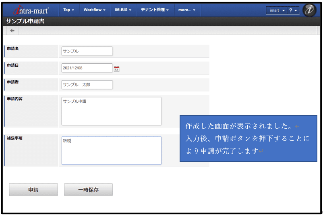Click the intra-mart logo
323x215 pixels.
pyautogui.click(x=31, y=10)
